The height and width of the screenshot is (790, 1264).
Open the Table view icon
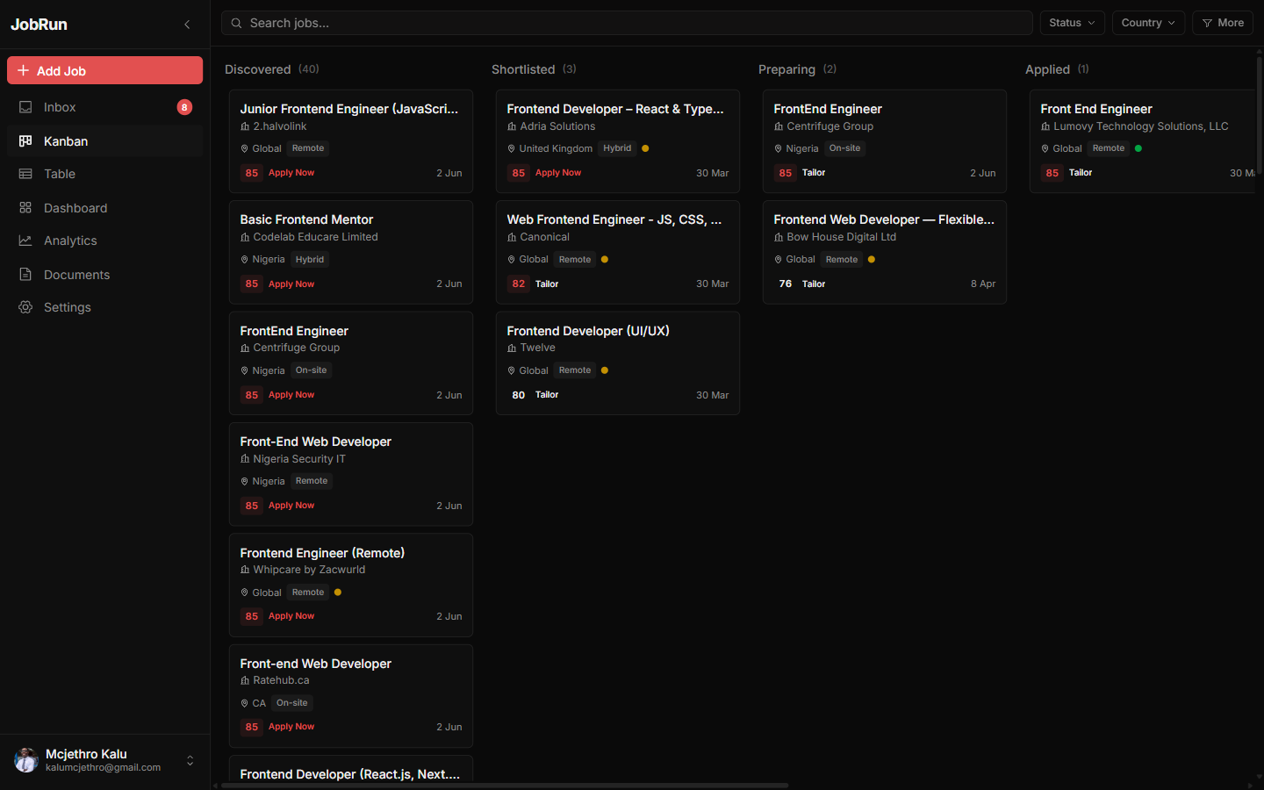[x=25, y=174]
